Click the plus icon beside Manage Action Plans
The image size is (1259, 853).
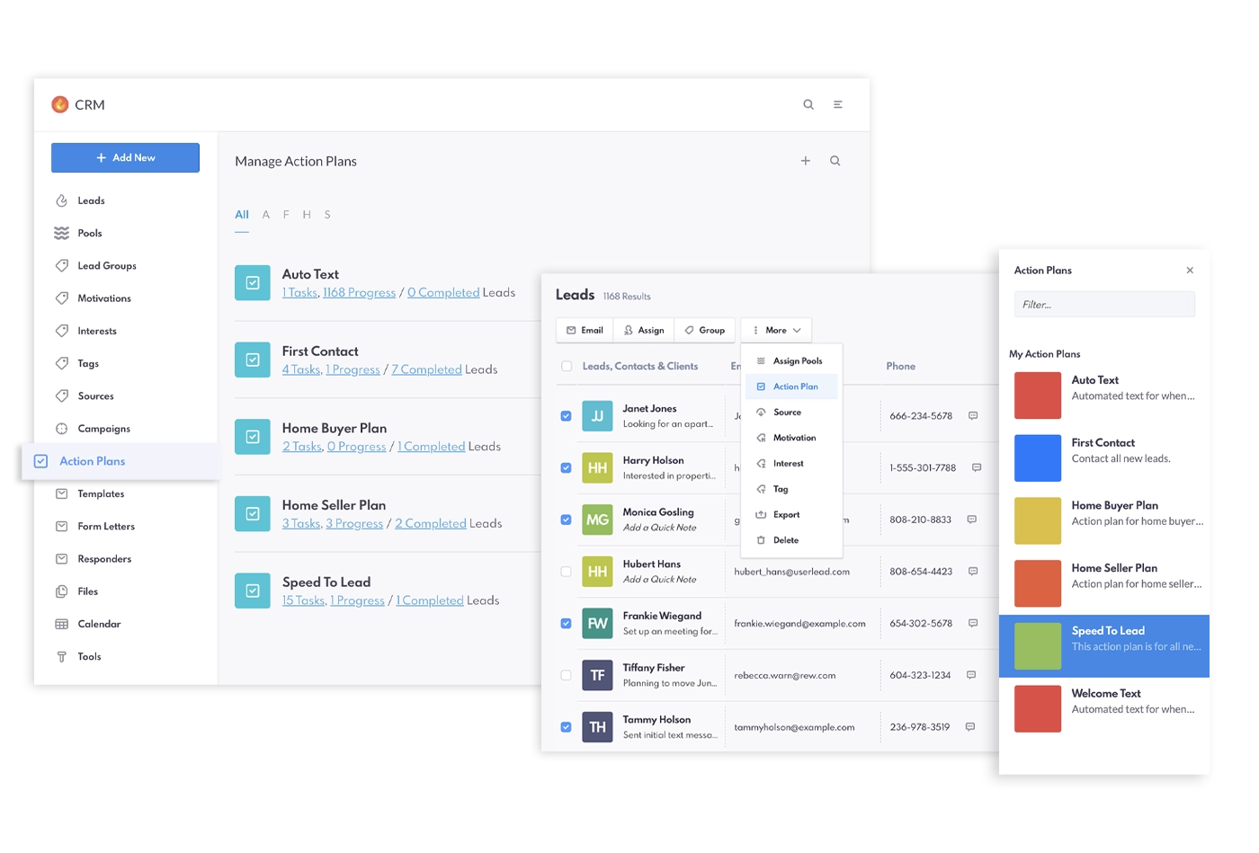(805, 161)
